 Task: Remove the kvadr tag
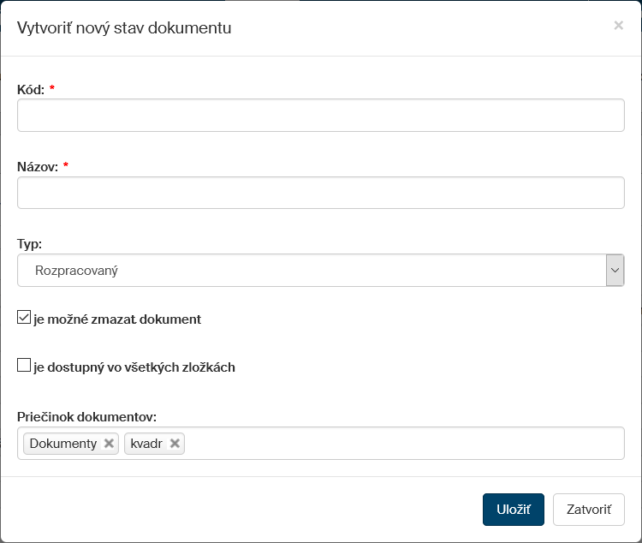click(x=175, y=444)
